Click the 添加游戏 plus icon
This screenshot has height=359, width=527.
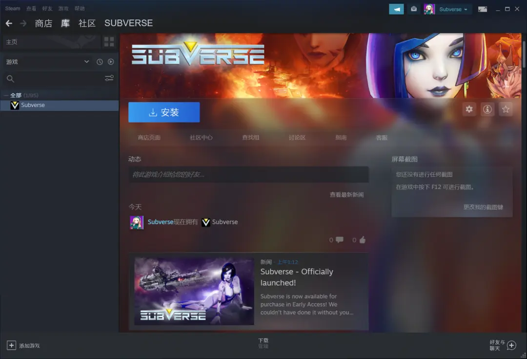11,345
